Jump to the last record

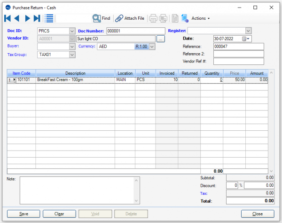tap(37, 18)
